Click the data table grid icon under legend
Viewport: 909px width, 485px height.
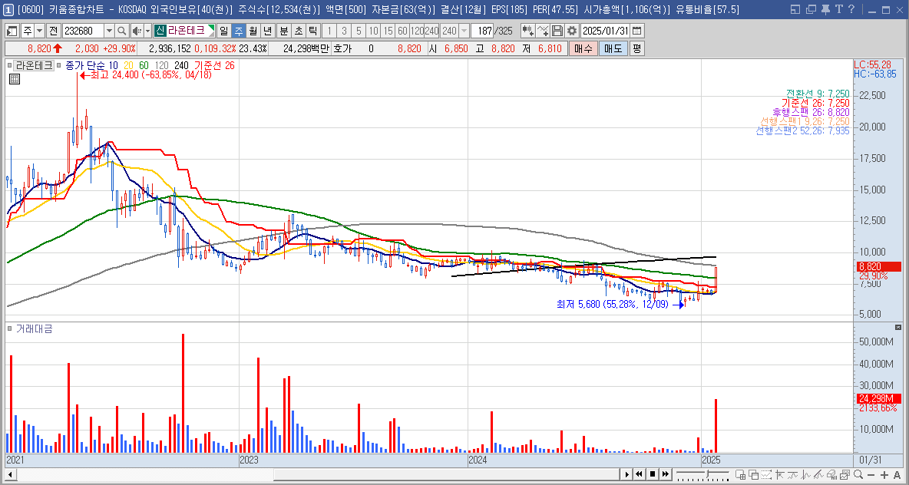click(15, 79)
